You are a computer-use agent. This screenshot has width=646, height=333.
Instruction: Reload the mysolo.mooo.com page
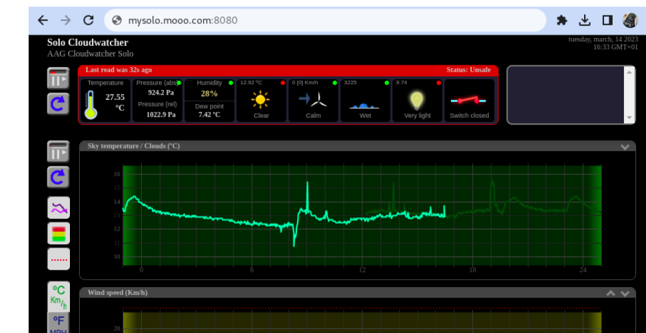[x=89, y=20]
